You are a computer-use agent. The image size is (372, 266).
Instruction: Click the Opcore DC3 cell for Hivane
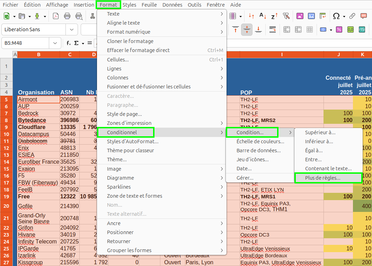tap(282, 235)
